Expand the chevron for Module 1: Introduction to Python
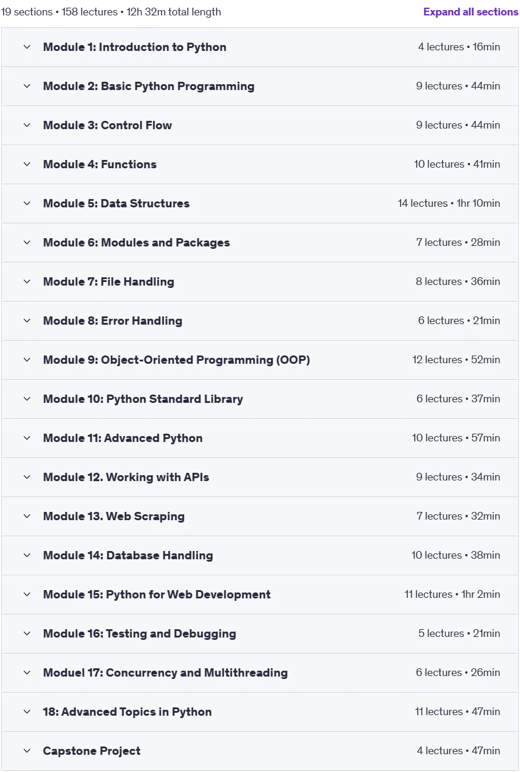This screenshot has height=772, width=520. point(27,47)
